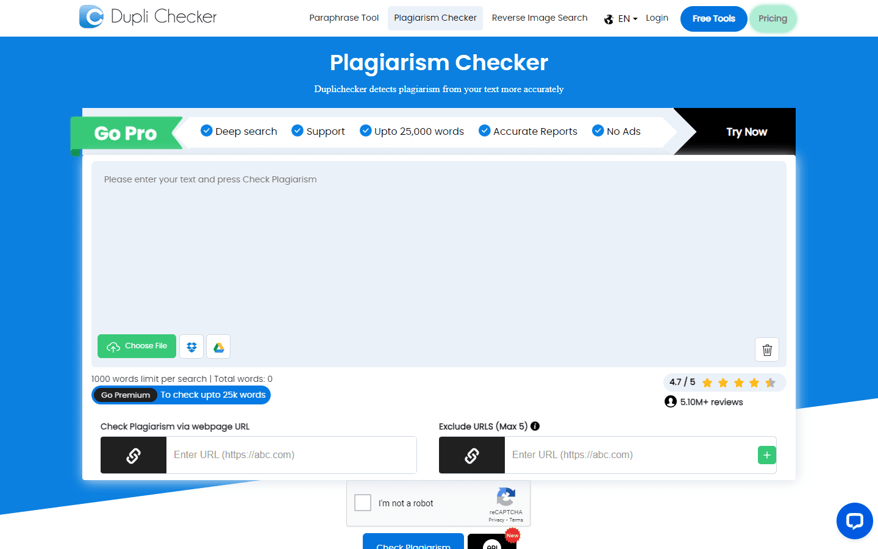This screenshot has width=878, height=549.
Task: Click the Dupli Checker logo
Action: click(148, 16)
